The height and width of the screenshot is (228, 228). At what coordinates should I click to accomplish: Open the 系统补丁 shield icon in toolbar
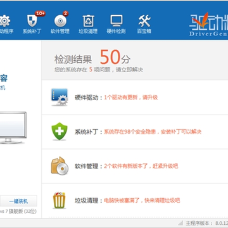(x=32, y=21)
